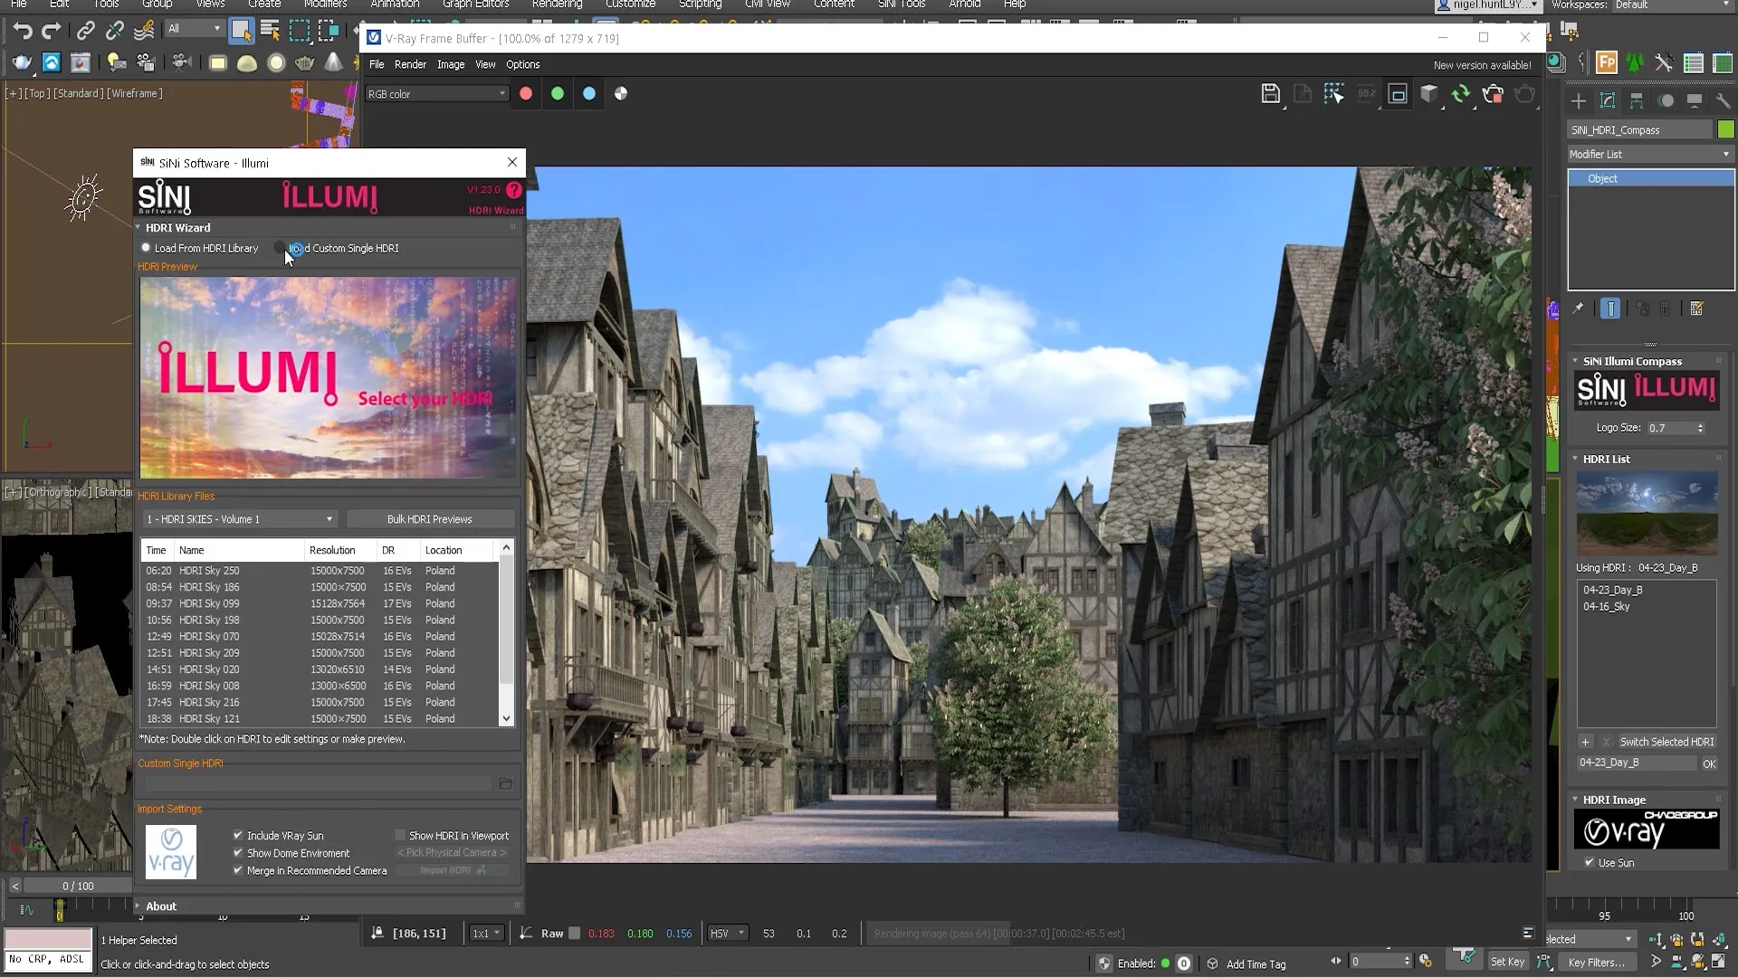Collapse HDRI Wizard rollout

click(x=177, y=228)
